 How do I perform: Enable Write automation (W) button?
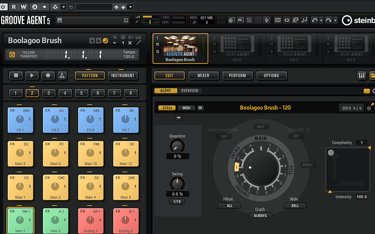click(x=23, y=7)
